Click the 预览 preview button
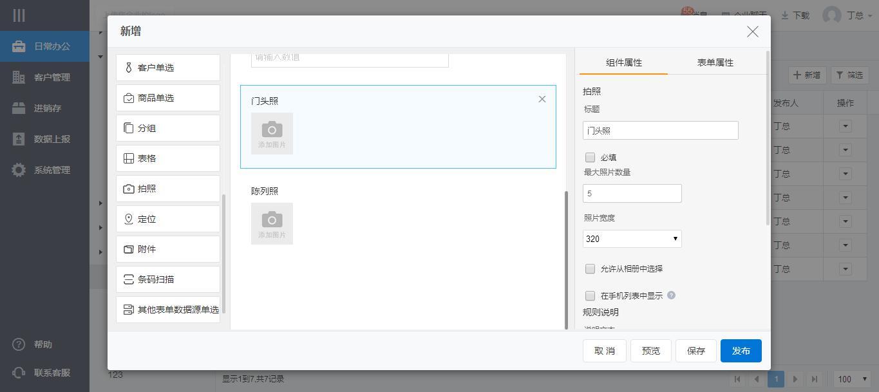 tap(650, 351)
